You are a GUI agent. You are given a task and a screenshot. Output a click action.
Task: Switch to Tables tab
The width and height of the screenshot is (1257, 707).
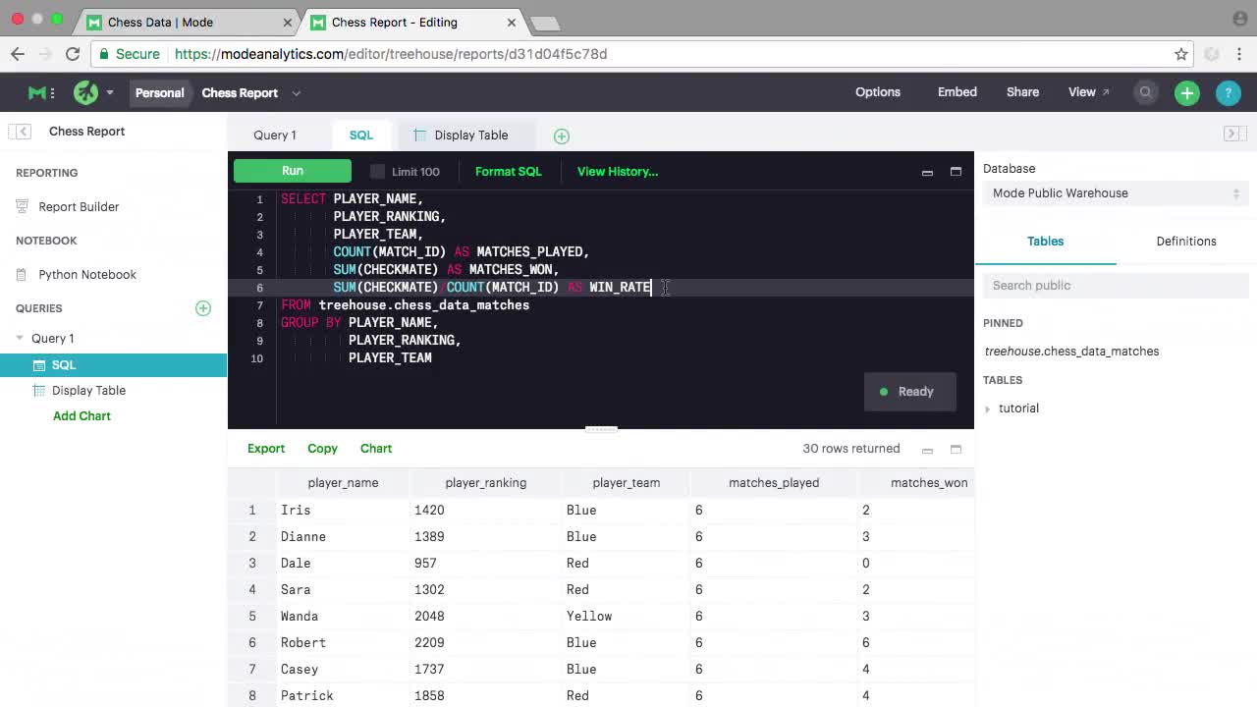tap(1045, 242)
